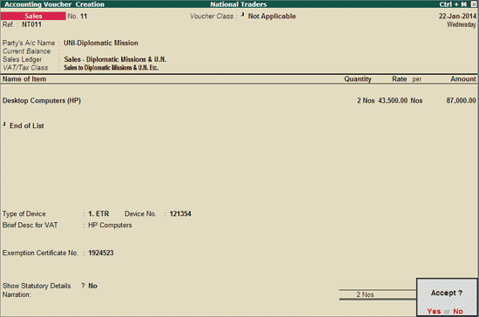Click No in the Accept prompt
Image resolution: width=479 pixels, height=317 pixels.
458,311
